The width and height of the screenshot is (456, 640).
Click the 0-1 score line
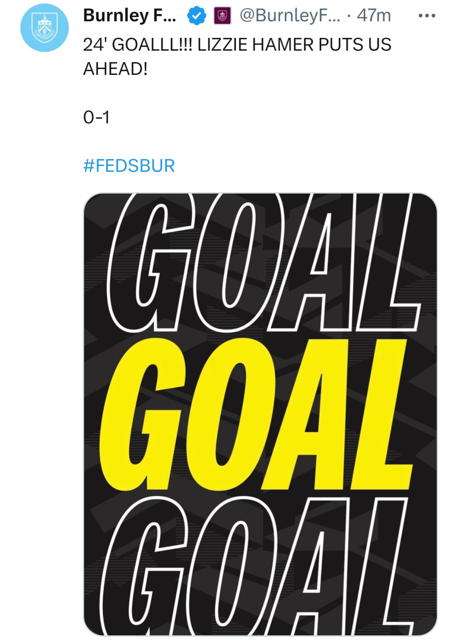pos(96,117)
